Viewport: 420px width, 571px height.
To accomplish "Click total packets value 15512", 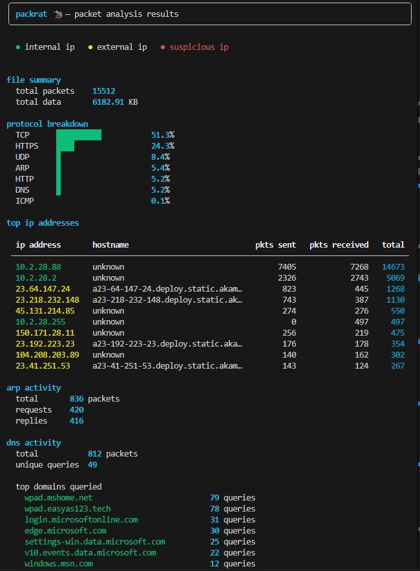I will pyautogui.click(x=104, y=91).
